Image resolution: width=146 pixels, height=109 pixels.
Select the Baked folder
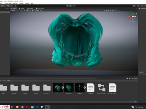click(3, 89)
